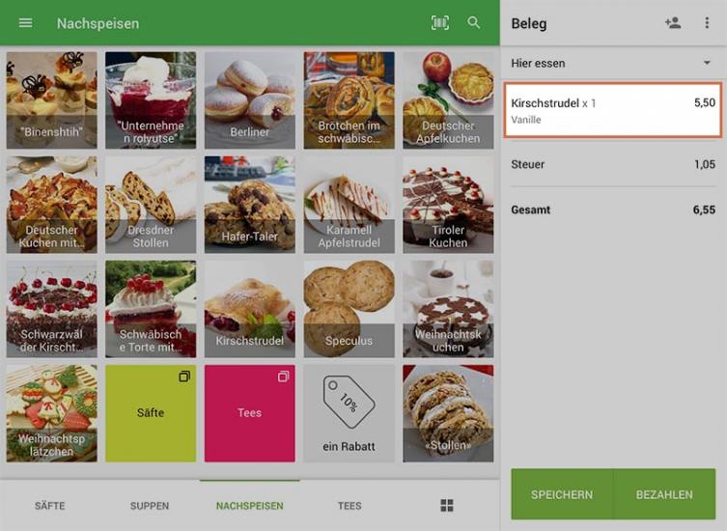This screenshot has width=727, height=531.
Task: Click the SPEICHERN button
Action: (562, 494)
